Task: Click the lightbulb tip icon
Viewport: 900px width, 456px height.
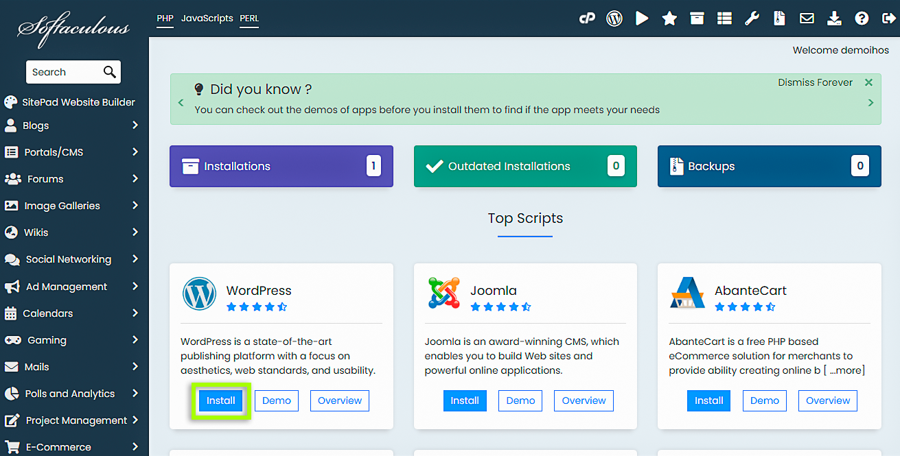Action: pyautogui.click(x=199, y=89)
